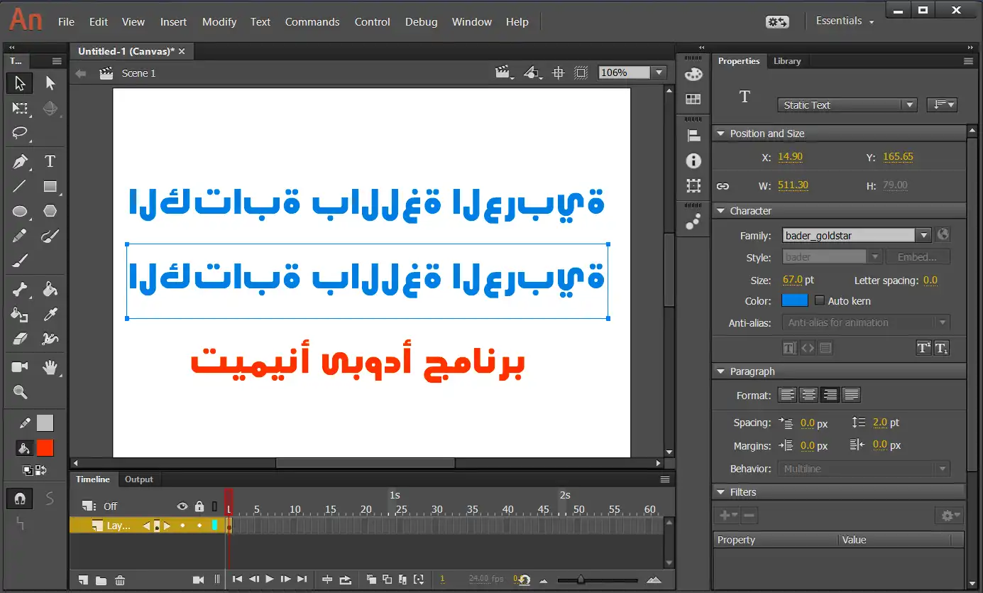Open the Swatches panel grid icon
The height and width of the screenshot is (593, 983).
click(693, 99)
